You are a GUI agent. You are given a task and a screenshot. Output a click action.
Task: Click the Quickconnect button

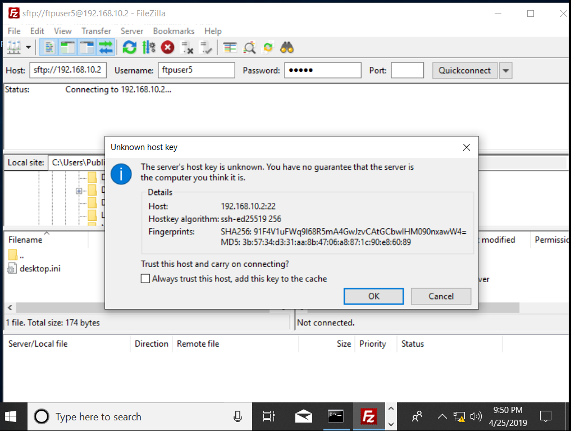coord(465,70)
